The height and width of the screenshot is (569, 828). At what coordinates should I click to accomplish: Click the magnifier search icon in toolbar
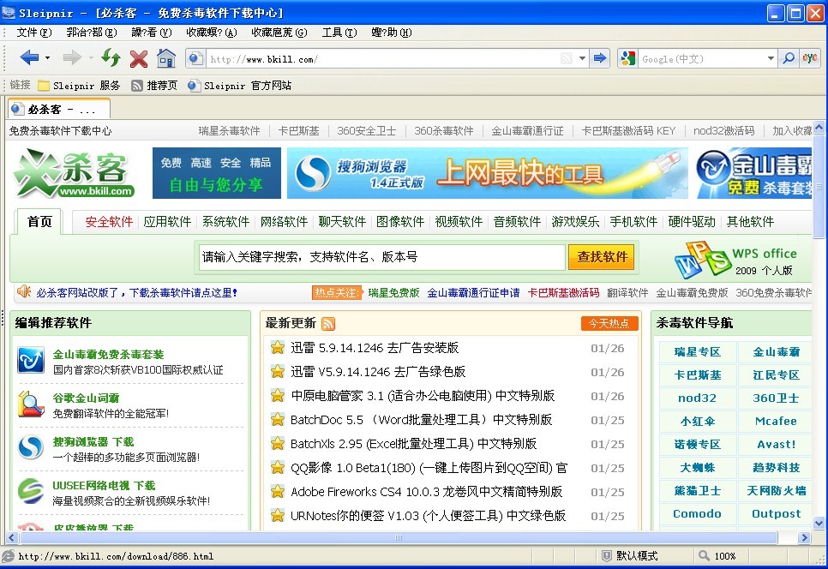(x=789, y=58)
